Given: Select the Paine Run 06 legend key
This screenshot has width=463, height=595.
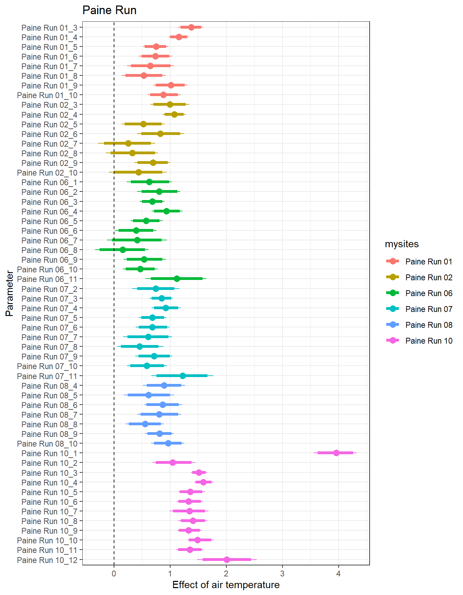Looking at the screenshot, I should [x=392, y=293].
